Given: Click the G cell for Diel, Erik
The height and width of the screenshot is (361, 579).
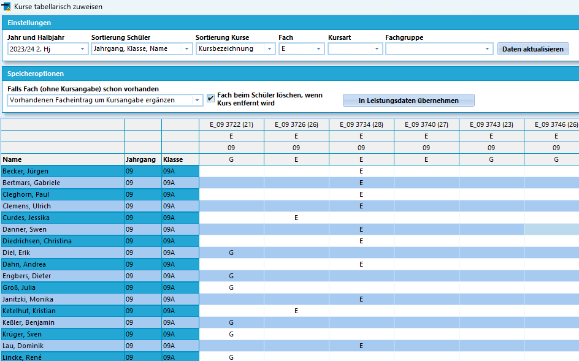Looking at the screenshot, I should point(231,253).
